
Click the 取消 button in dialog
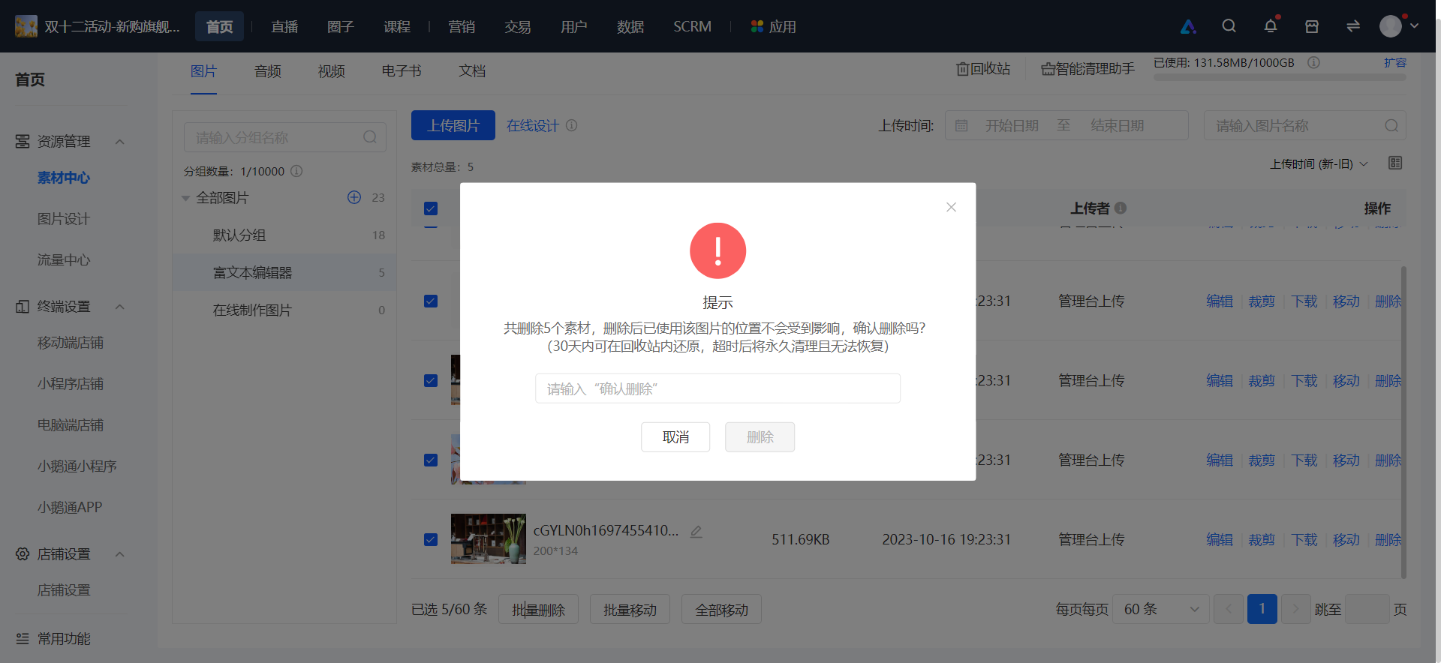[675, 436]
